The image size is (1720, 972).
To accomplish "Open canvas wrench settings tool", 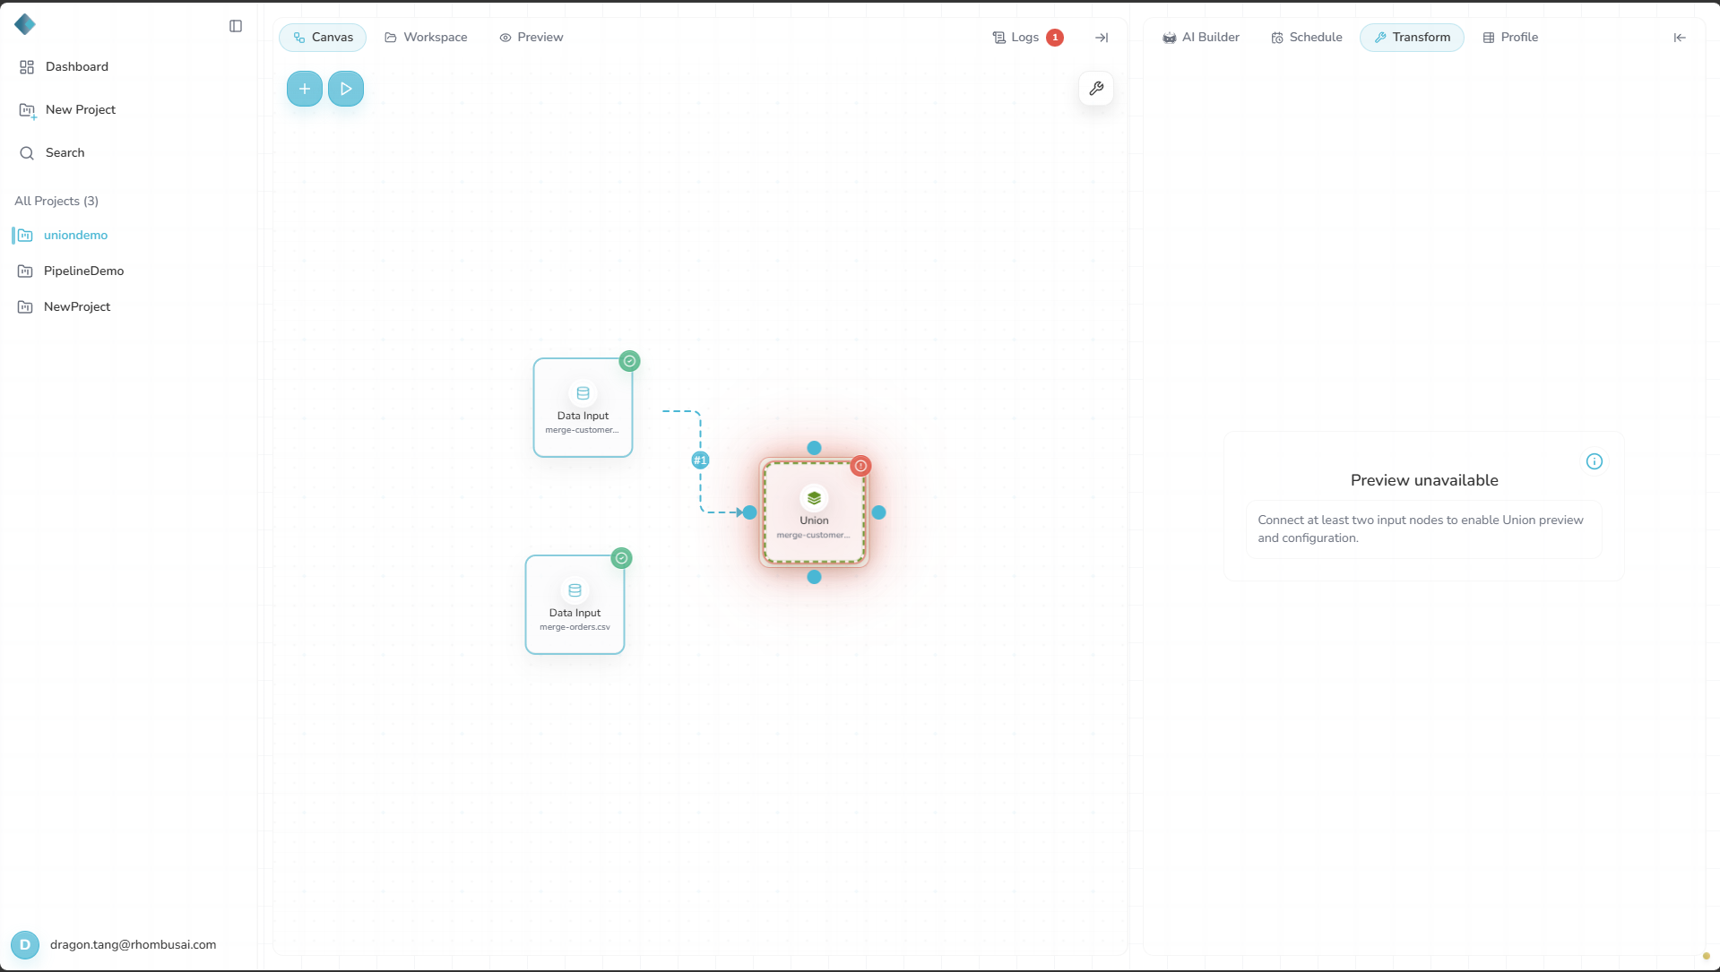I will 1095,88.
